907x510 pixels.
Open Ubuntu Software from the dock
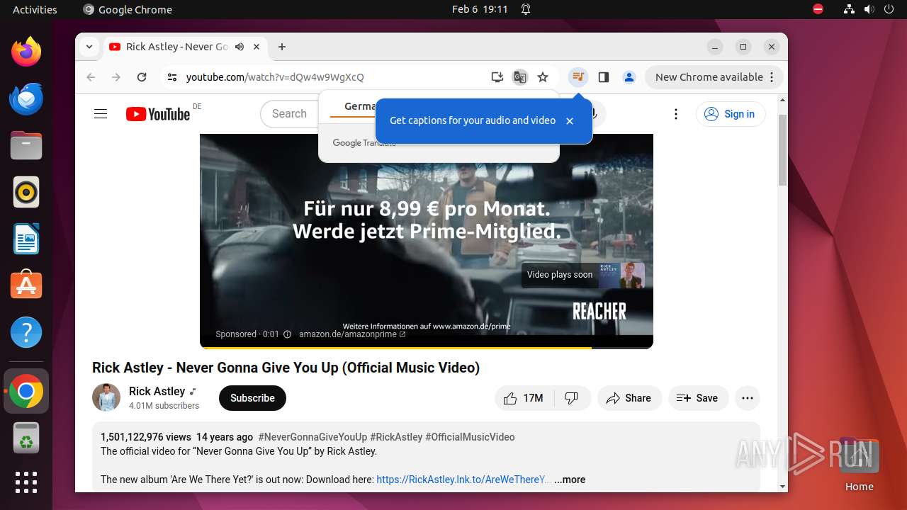[26, 285]
